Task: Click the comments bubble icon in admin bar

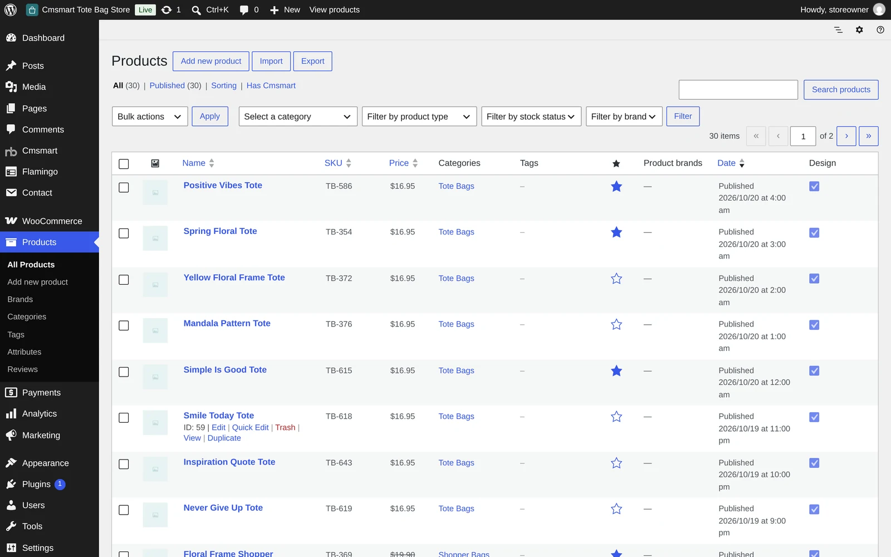Action: [244, 10]
